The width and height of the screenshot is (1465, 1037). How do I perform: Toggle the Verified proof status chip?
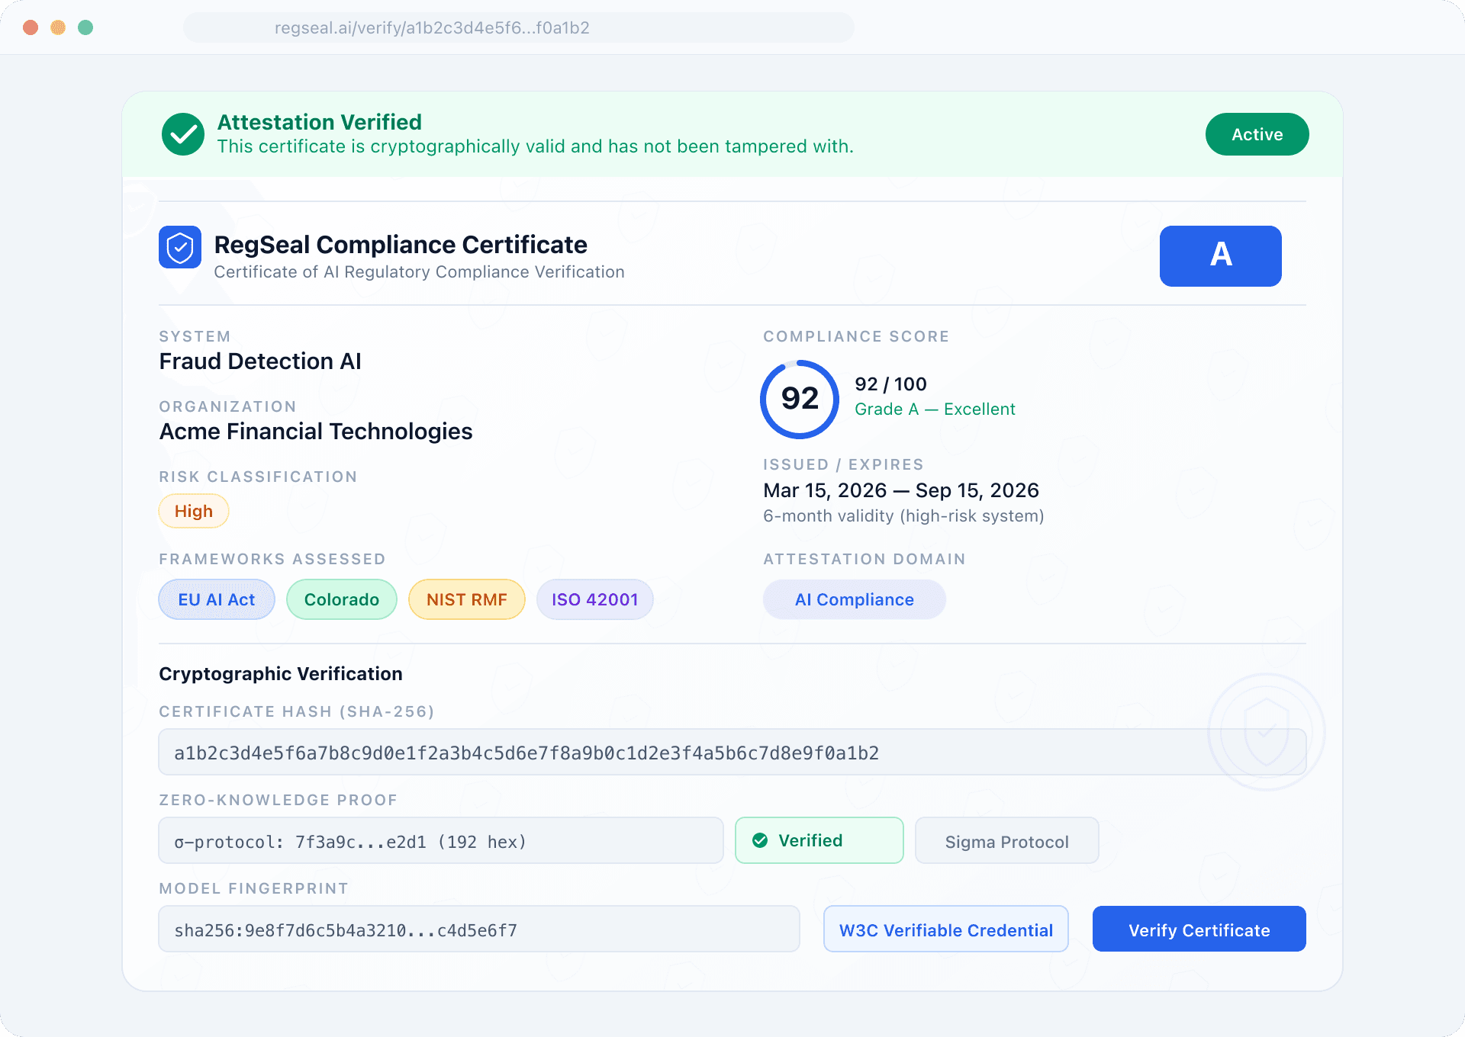click(819, 840)
